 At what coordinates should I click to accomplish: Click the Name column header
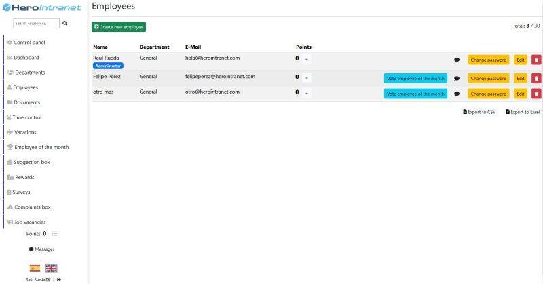click(100, 47)
